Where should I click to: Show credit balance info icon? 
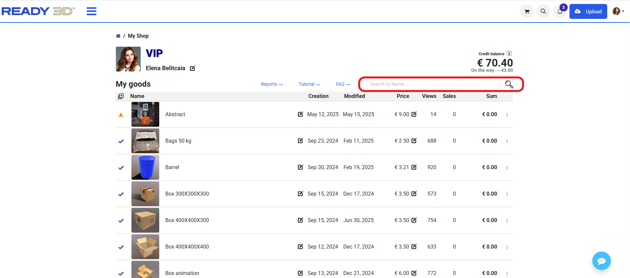[x=509, y=53]
